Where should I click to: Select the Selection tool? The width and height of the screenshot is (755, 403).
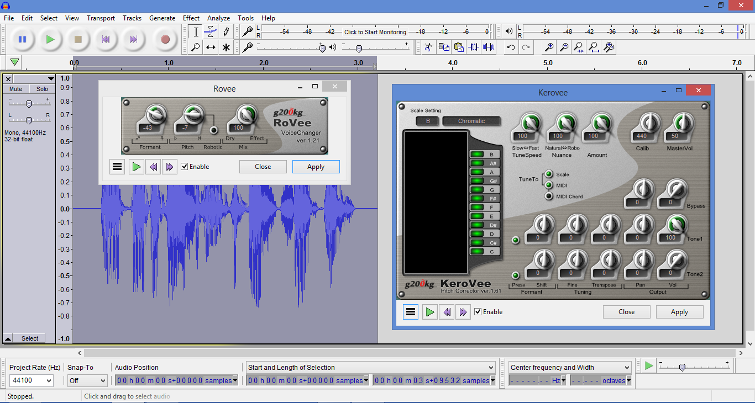click(x=195, y=32)
